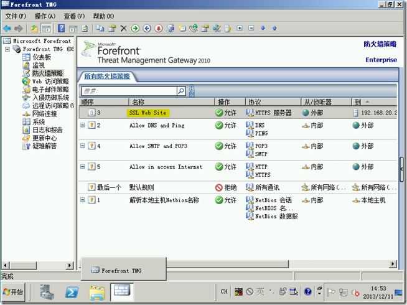
Task: Click the console tree scroll-right arrow
Action: coord(70,265)
